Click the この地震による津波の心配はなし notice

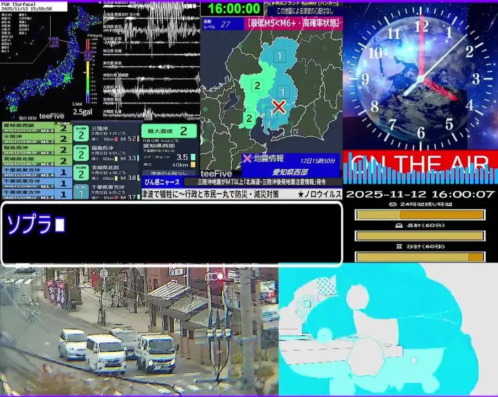pyautogui.click(x=305, y=12)
